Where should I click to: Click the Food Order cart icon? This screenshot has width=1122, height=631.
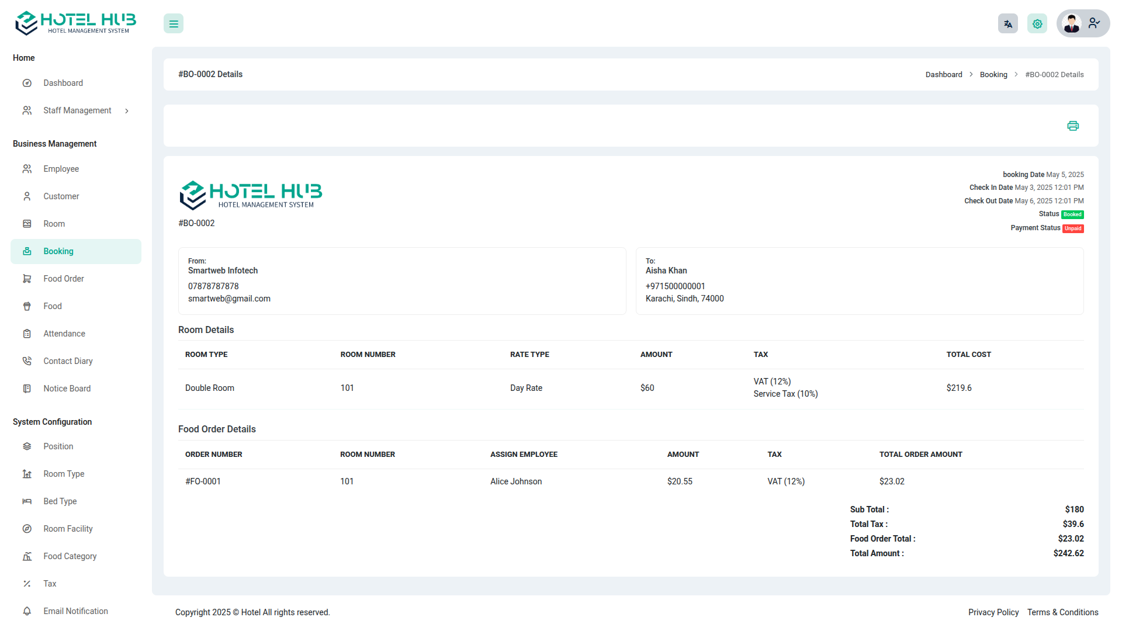point(27,279)
